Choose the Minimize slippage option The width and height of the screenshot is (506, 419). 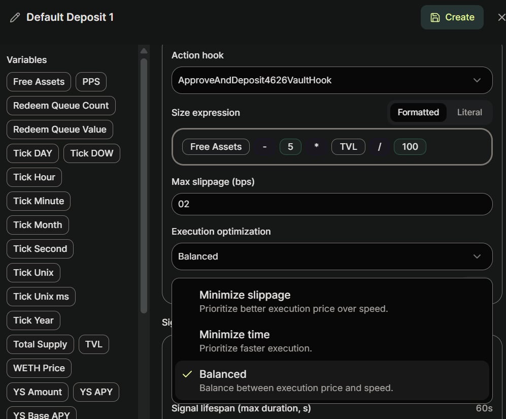332,302
